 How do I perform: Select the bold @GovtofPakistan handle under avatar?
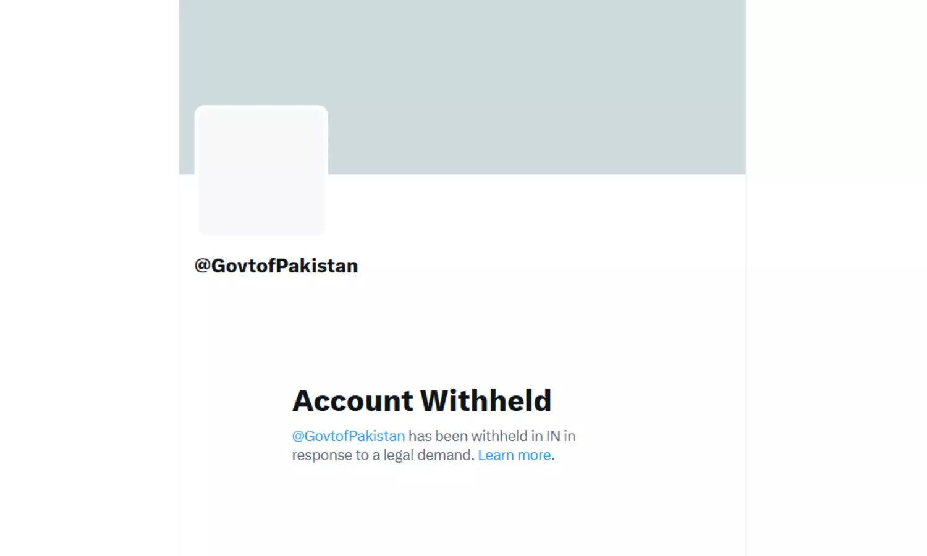[x=276, y=266]
